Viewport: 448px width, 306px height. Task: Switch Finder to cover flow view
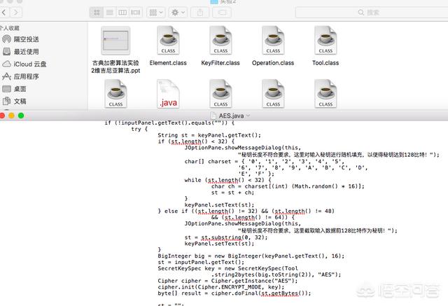[x=135, y=13]
